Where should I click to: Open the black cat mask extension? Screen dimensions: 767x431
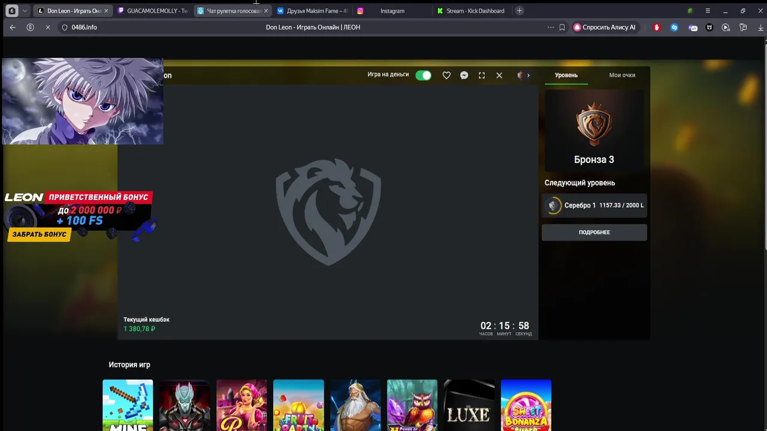point(709,28)
